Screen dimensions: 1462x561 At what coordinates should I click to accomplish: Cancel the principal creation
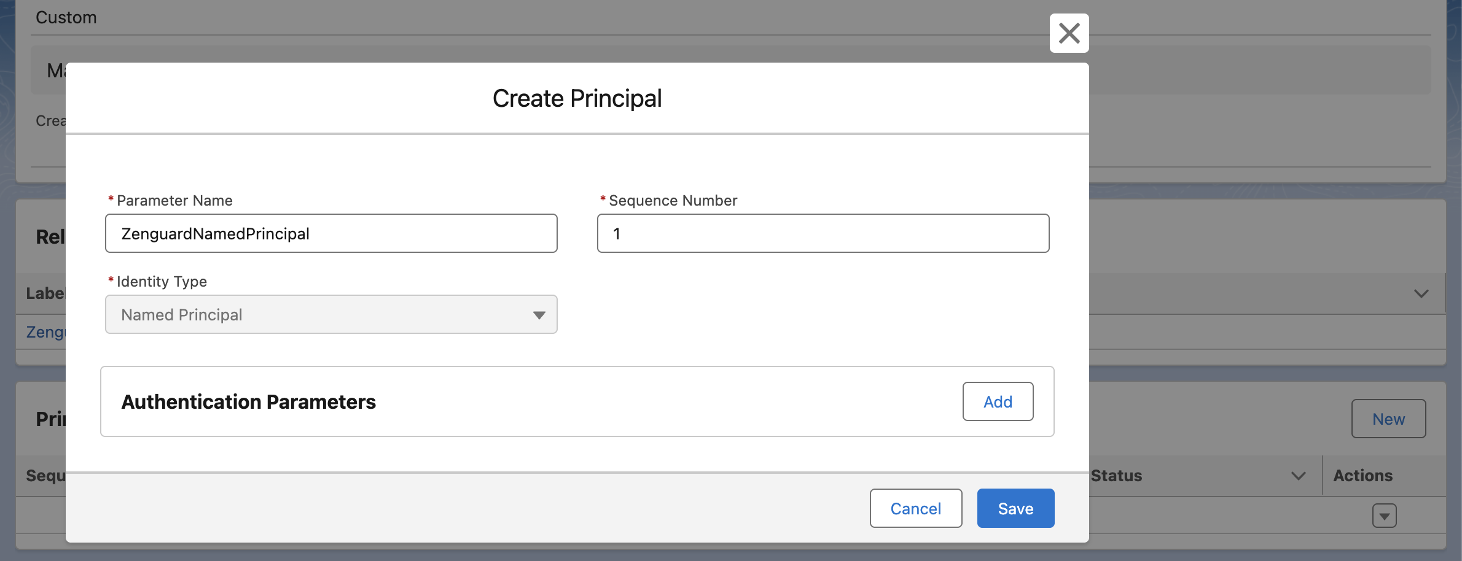coord(915,508)
